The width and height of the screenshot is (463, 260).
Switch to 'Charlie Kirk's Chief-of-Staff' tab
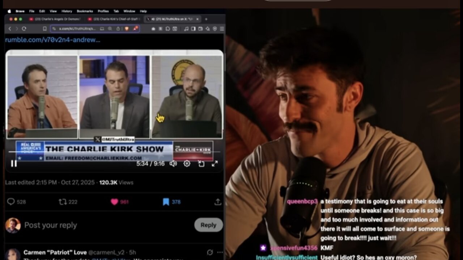(x=114, y=19)
